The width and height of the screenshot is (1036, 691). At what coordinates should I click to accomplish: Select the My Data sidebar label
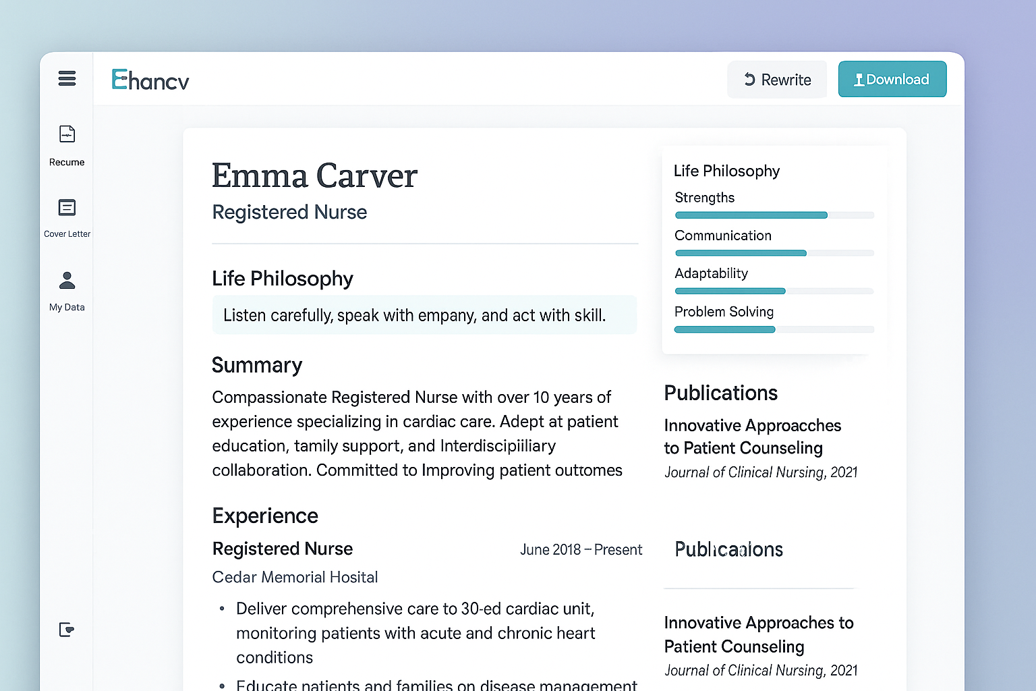[67, 307]
